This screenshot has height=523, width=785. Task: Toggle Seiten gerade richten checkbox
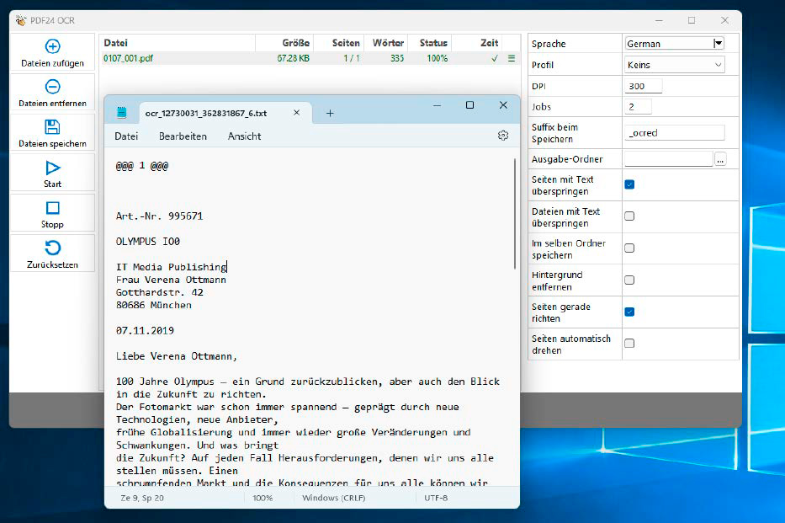pos(629,312)
